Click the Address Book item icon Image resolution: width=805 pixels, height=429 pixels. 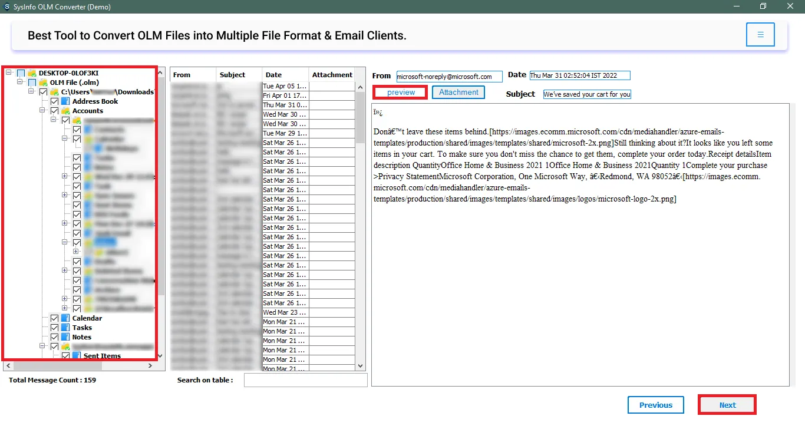coord(65,101)
